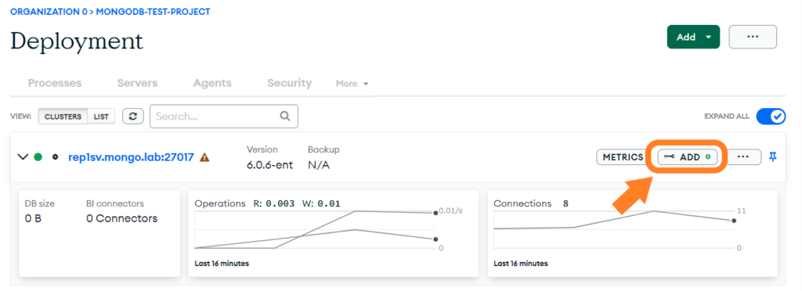The height and width of the screenshot is (291, 802).
Task: Click the black node icon before the cluster name
Action: point(56,157)
